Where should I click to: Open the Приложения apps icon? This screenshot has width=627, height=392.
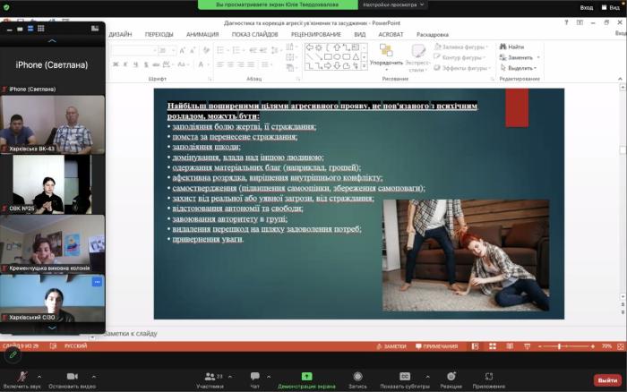tap(489, 376)
